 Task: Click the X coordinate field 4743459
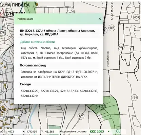pyautogui.click(x=32, y=132)
